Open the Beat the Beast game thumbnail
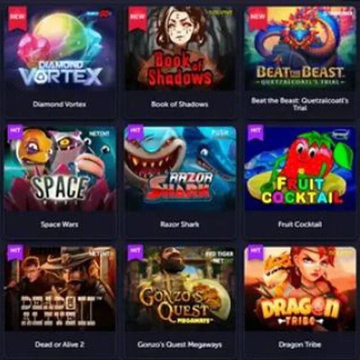Screen dimensions: 360x360 point(300,48)
